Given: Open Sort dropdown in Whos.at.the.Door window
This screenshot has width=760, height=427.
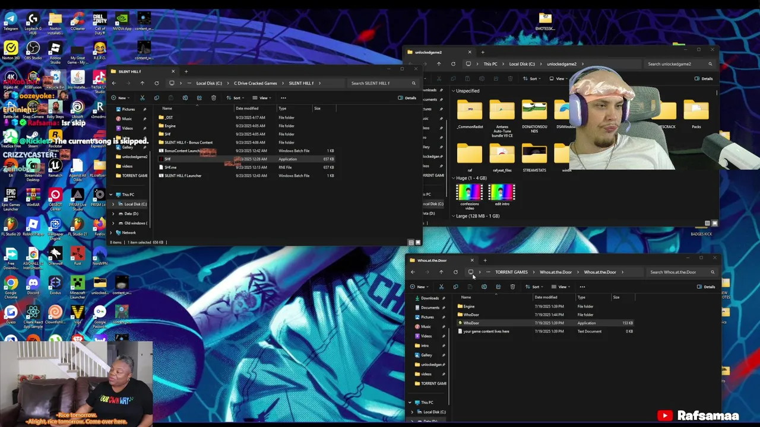Looking at the screenshot, I should point(533,287).
